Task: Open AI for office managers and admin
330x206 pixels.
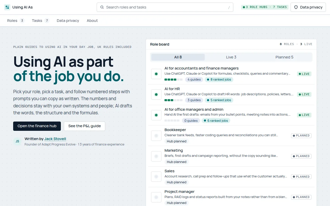Action: [194, 109]
